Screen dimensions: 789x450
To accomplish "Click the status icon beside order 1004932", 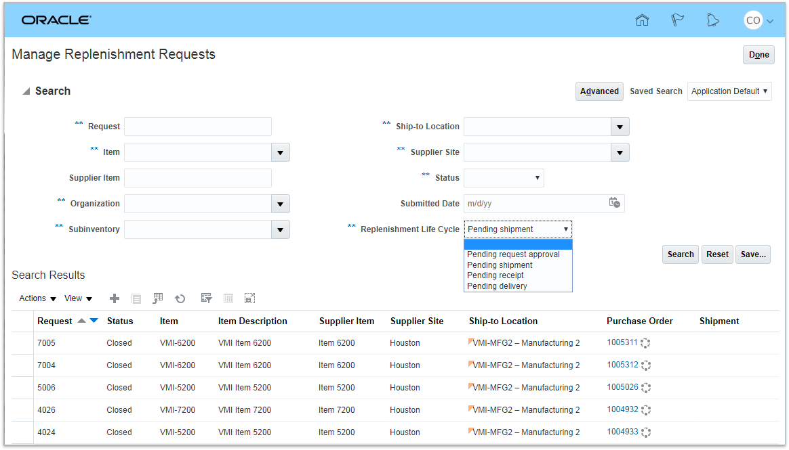I will (x=646, y=410).
